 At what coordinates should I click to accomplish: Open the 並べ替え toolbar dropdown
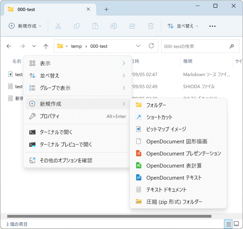[183, 26]
